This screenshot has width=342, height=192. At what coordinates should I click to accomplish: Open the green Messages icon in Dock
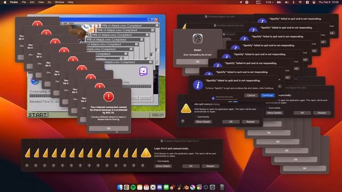click(166, 187)
